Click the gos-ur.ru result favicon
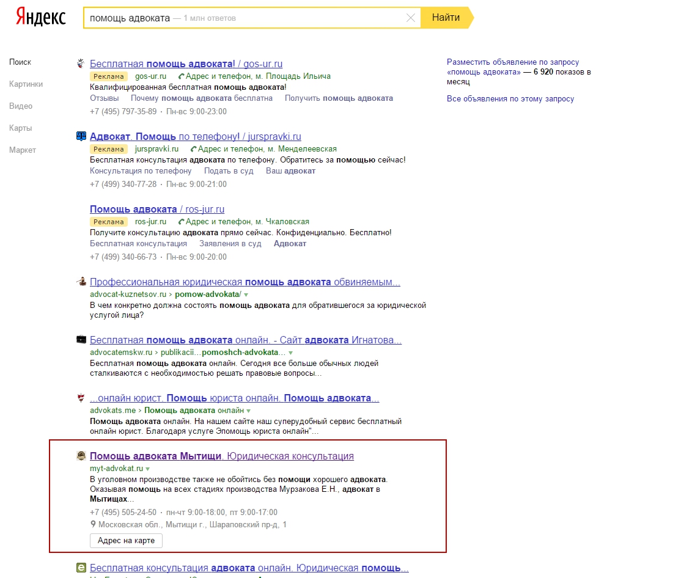Image resolution: width=673 pixels, height=578 pixels. [x=81, y=64]
